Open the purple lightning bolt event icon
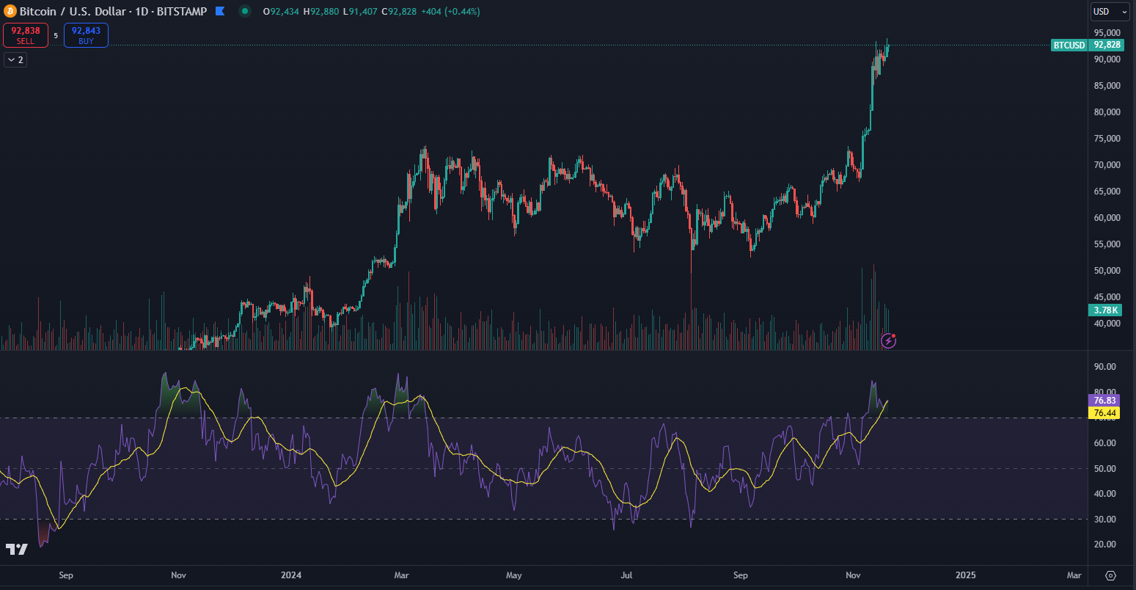 pos(888,340)
